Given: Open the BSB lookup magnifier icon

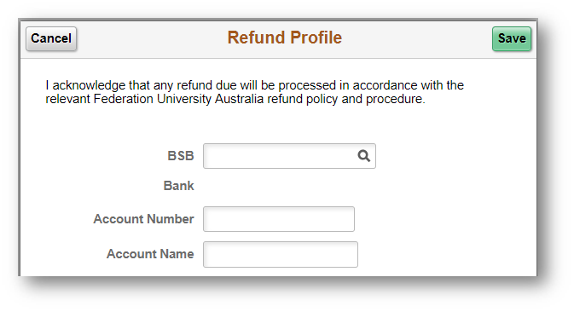Looking at the screenshot, I should [x=363, y=156].
